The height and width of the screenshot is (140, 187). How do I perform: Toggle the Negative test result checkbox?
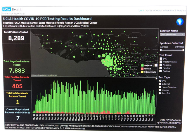click(x=161, y=65)
